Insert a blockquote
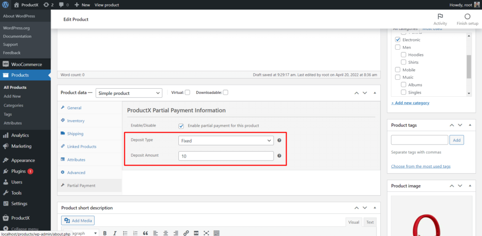Screen dimensions: 482x236 (145, 233)
